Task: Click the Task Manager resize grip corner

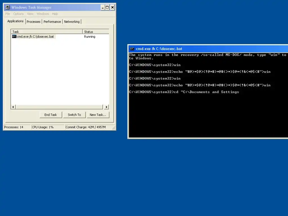Action: [114, 128]
